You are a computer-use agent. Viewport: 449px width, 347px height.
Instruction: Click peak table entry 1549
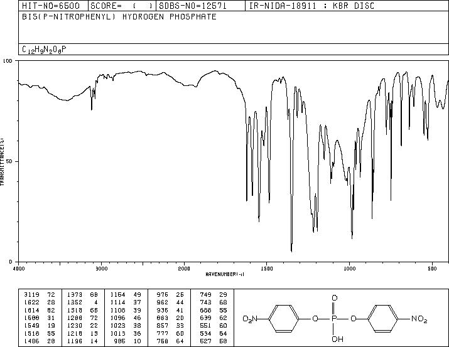pos(31,326)
